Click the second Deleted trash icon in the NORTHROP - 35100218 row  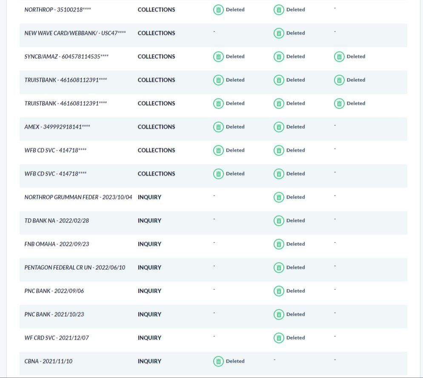(x=279, y=10)
